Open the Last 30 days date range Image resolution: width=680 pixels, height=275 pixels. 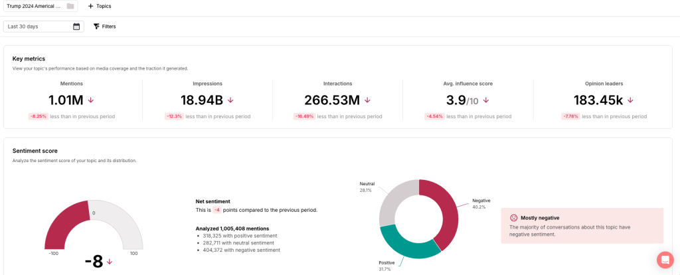tap(44, 27)
